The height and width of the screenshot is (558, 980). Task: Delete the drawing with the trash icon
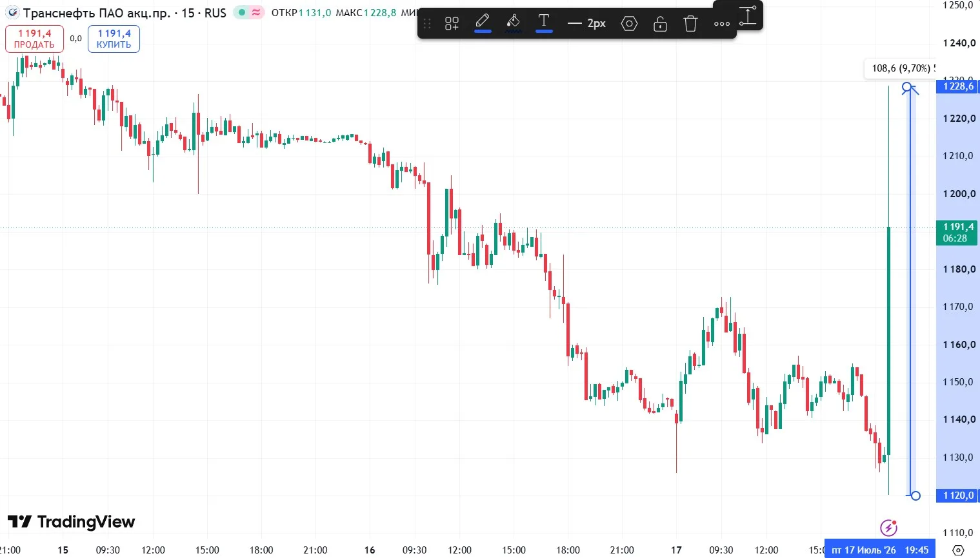click(x=691, y=24)
